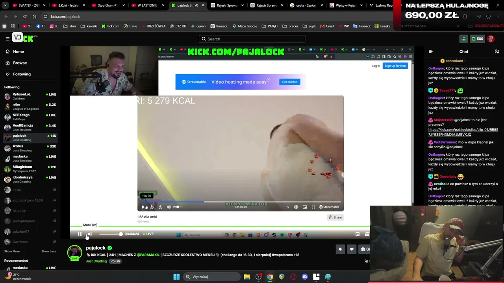Adjust the Kick player volume slider
Image resolution: width=504 pixels, height=283 pixels.
coord(110,234)
